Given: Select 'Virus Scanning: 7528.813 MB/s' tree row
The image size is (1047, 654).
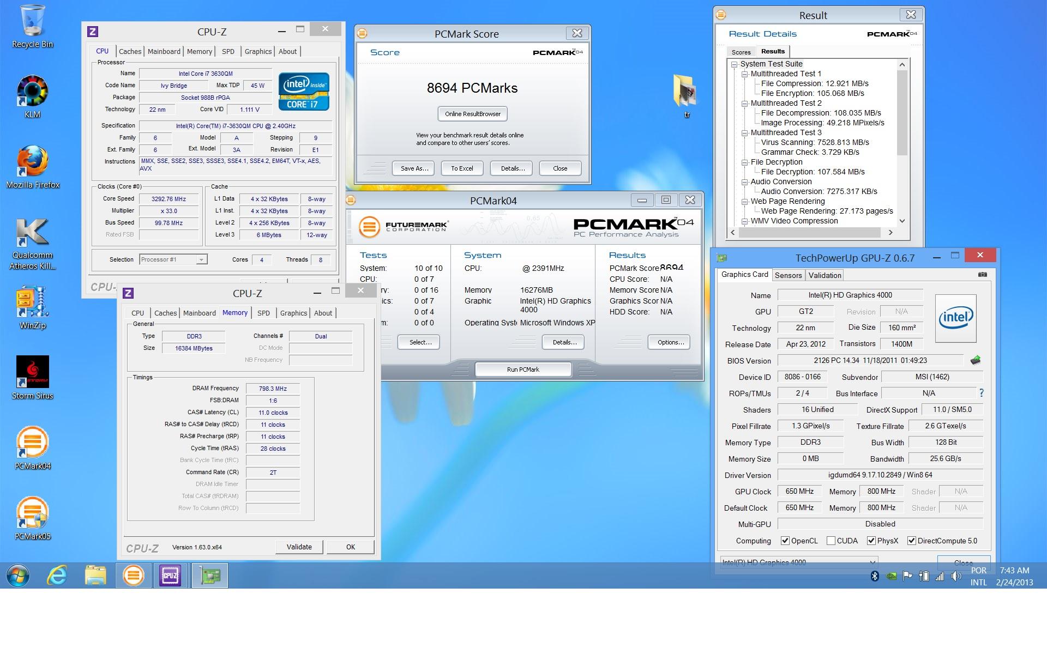Looking at the screenshot, I should tap(815, 142).
